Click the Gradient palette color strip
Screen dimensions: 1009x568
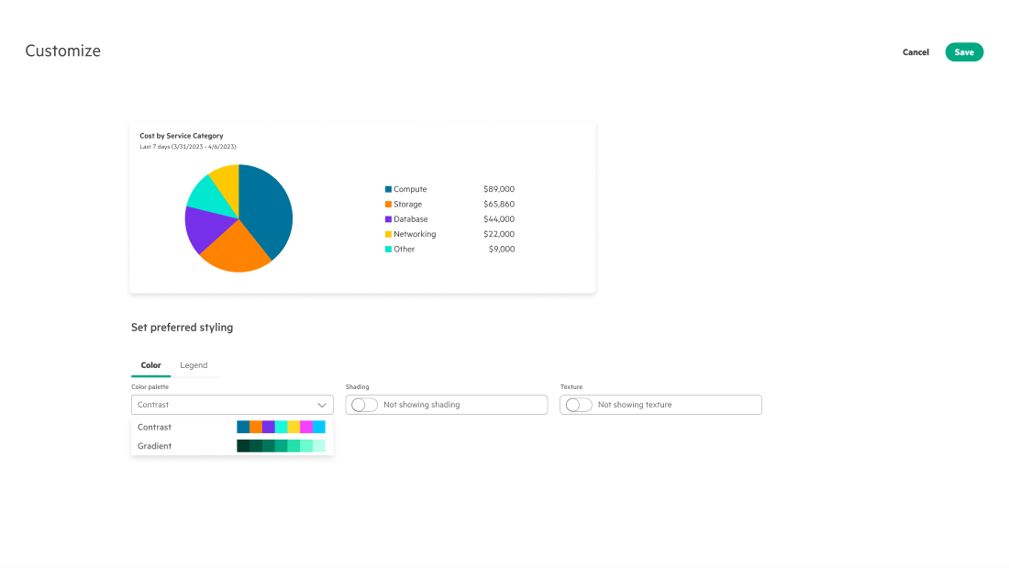(281, 446)
